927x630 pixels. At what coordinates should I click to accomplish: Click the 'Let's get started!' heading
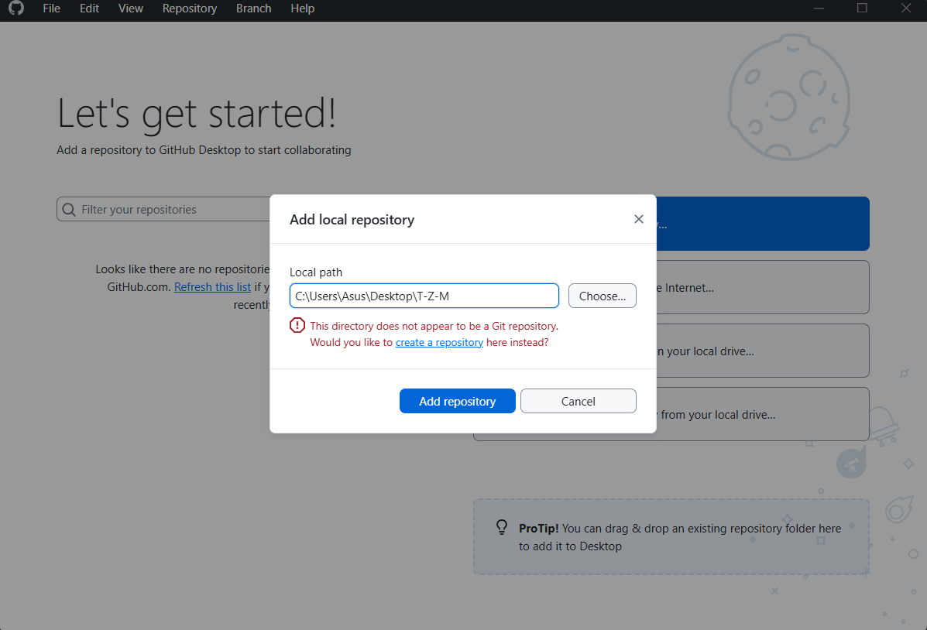[x=197, y=114]
